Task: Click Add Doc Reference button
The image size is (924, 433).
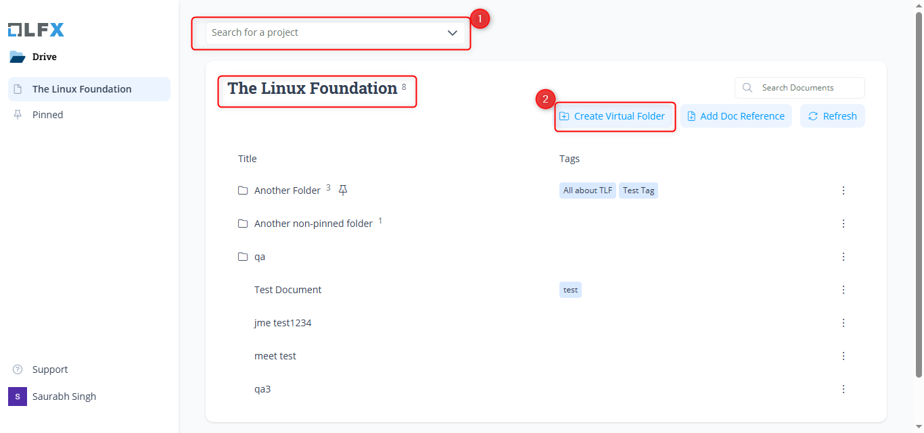Action: (x=736, y=116)
